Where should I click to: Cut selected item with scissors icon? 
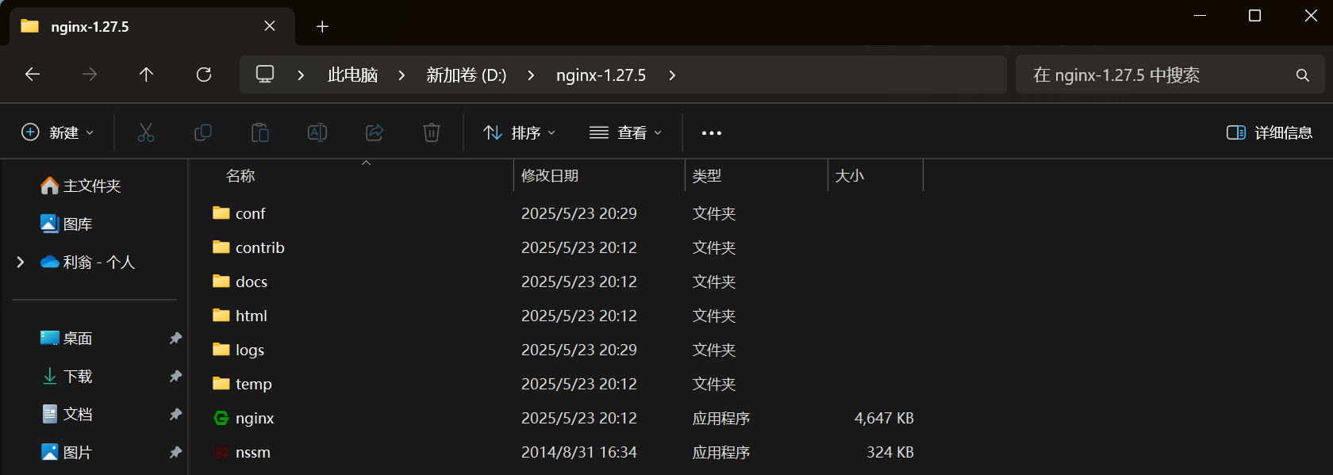tap(146, 132)
